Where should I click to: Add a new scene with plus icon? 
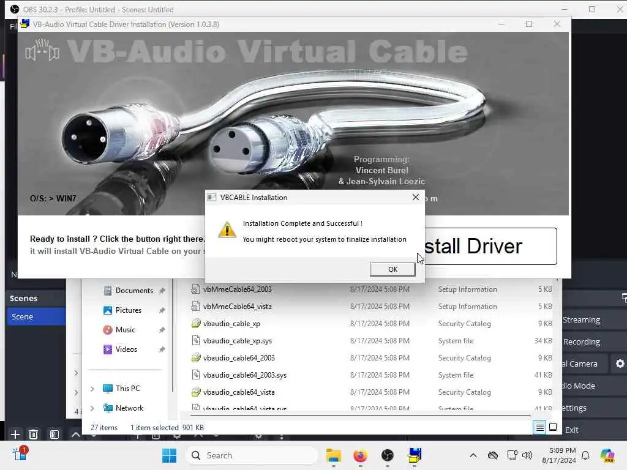pos(15,434)
